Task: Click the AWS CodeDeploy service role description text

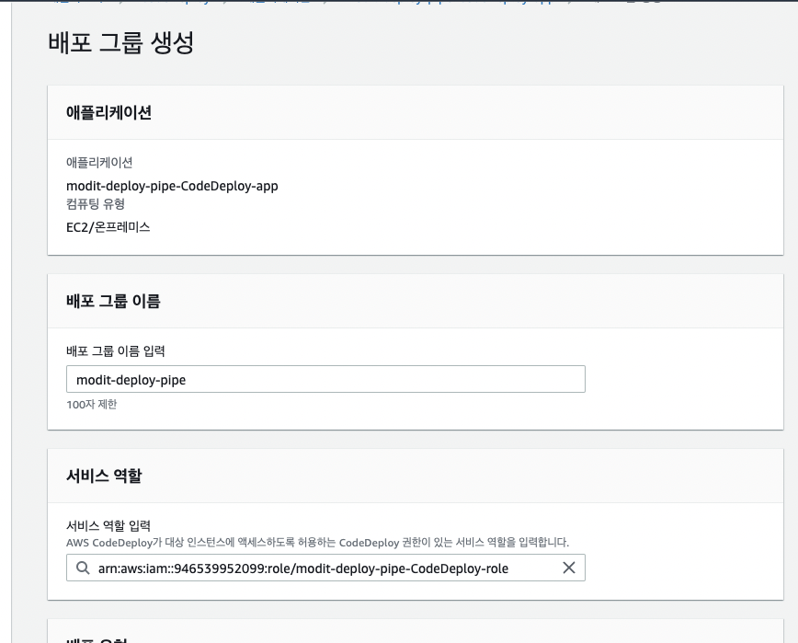Action: (x=317, y=543)
